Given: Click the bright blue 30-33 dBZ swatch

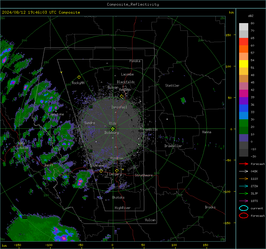Looking at the screenshot, I should [244, 116].
